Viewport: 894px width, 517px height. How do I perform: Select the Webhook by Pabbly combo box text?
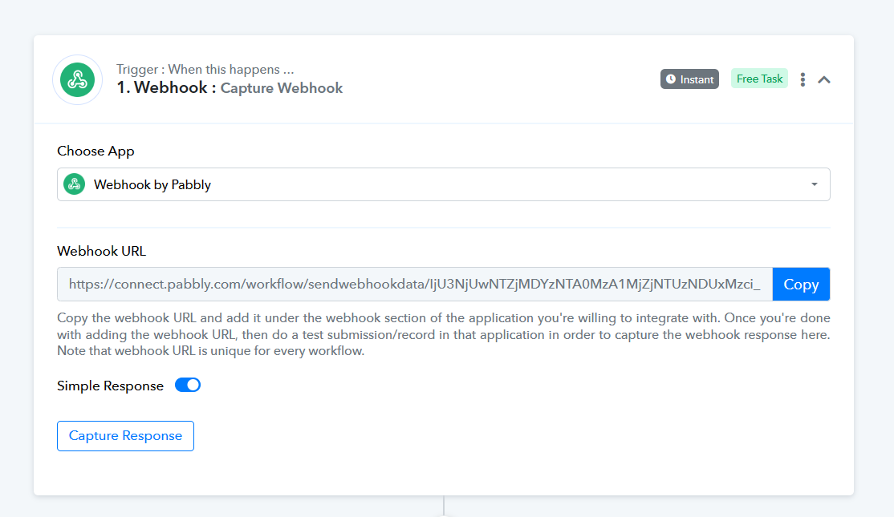pos(152,185)
